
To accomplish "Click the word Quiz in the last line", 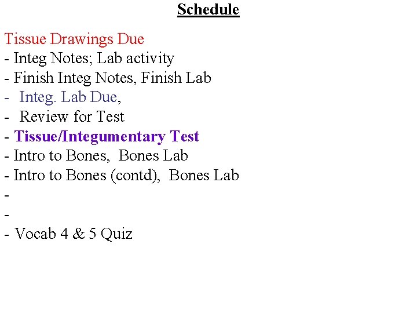I will [x=116, y=234].
